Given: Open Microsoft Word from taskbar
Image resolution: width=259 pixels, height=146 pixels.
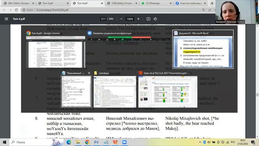Looking at the screenshot, I should click(96, 142).
